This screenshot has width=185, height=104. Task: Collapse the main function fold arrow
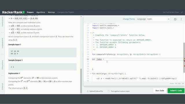(x=91, y=74)
